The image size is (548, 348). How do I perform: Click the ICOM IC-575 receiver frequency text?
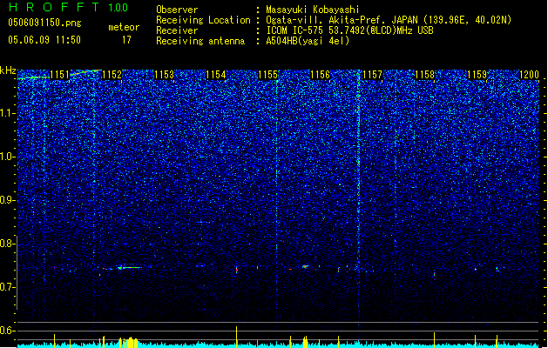pyautogui.click(x=349, y=30)
